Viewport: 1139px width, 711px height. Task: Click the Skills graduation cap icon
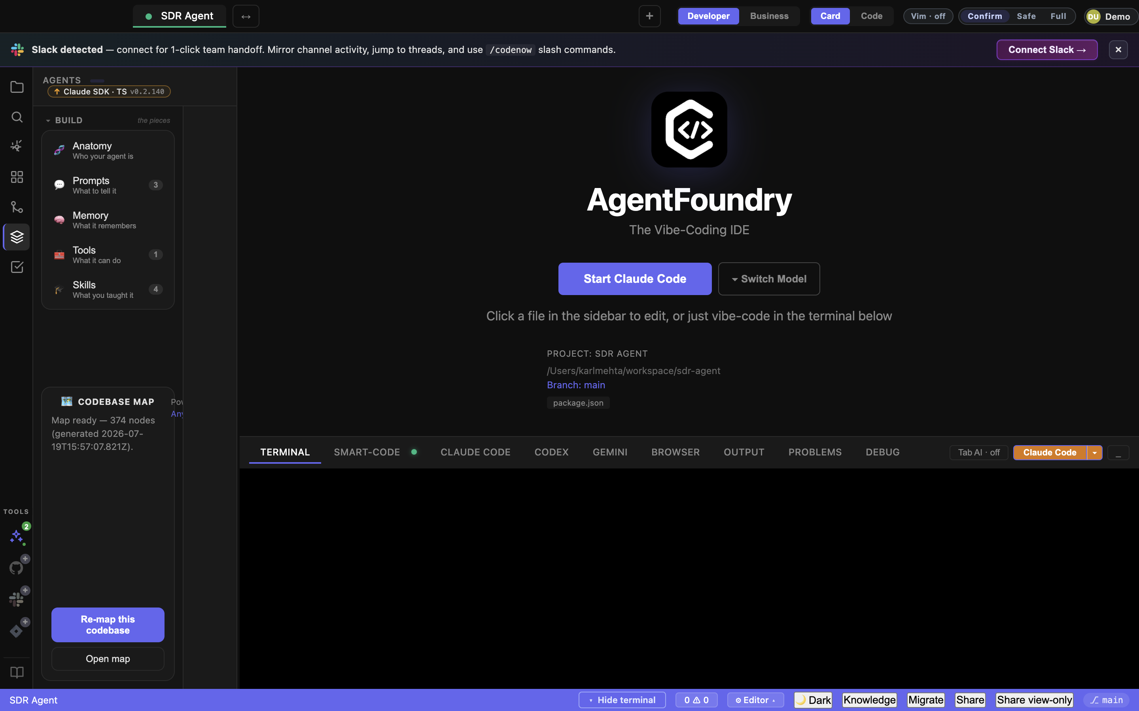click(59, 289)
